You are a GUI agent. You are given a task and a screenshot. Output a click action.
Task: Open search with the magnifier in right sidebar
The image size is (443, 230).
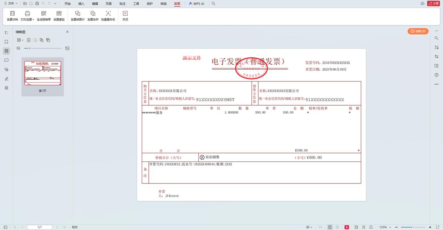[x=436, y=38]
